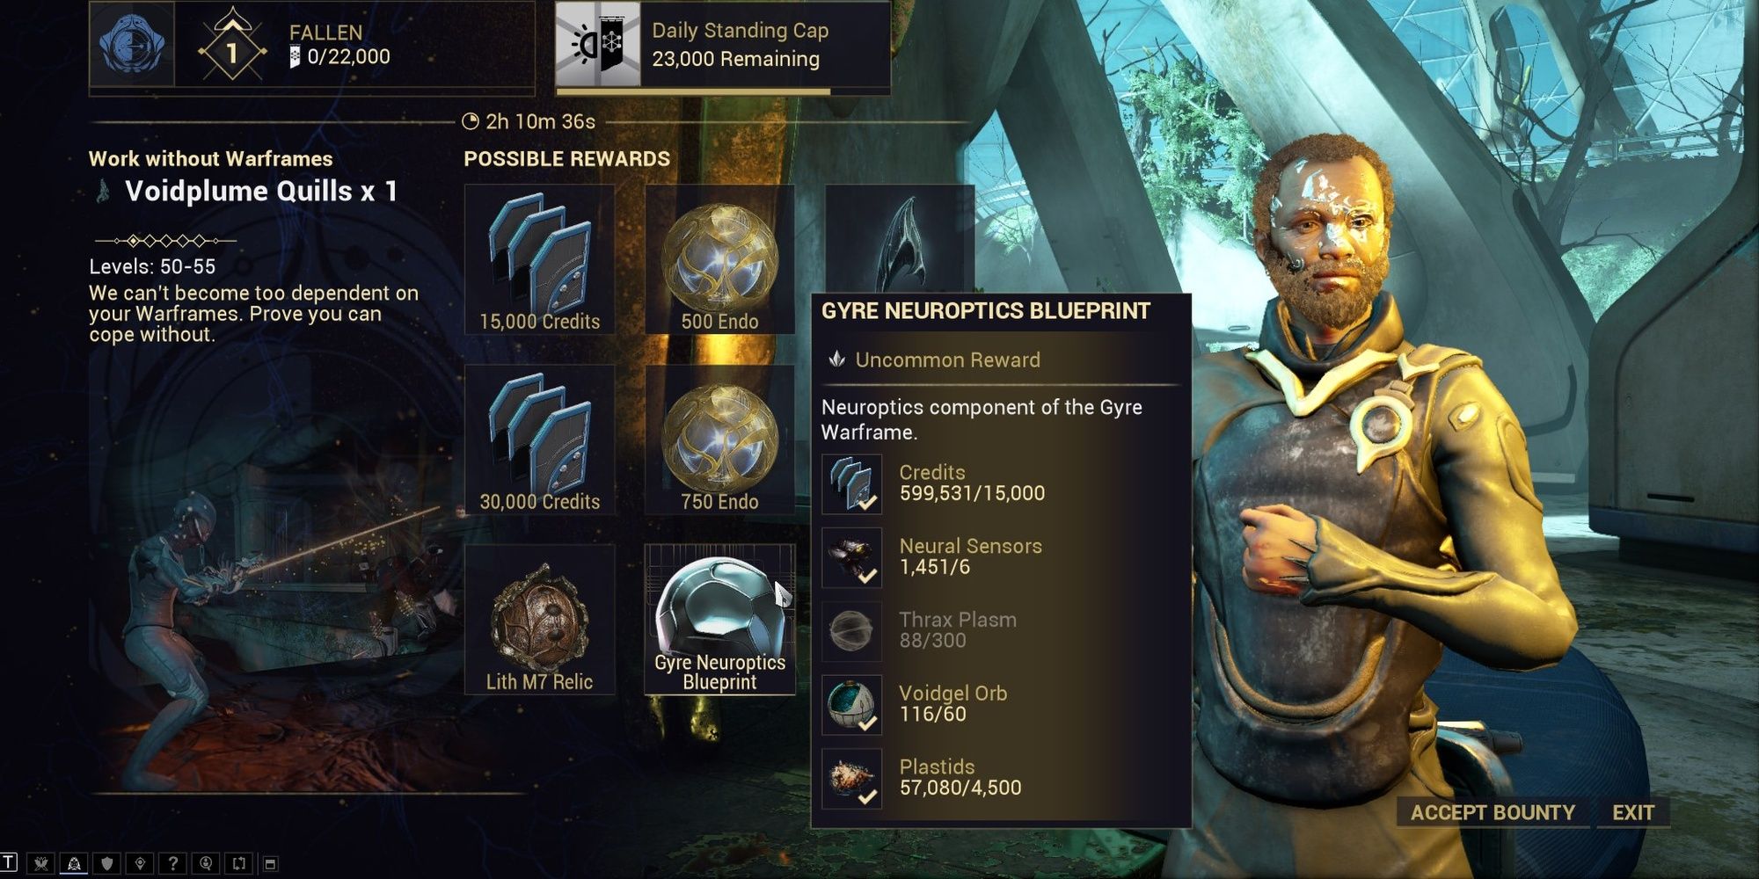Switch to the clan chat tab icon
The image size is (1759, 879).
[x=40, y=864]
